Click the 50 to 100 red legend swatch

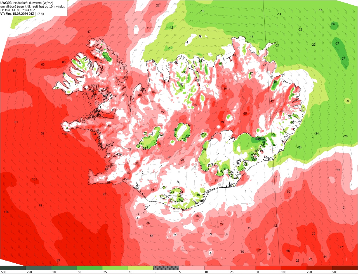tap(269, 268)
